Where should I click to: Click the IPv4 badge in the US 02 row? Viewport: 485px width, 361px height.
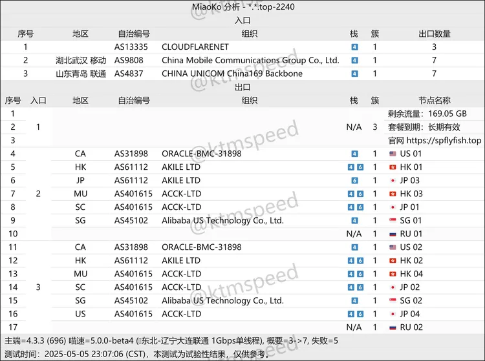[354, 247]
